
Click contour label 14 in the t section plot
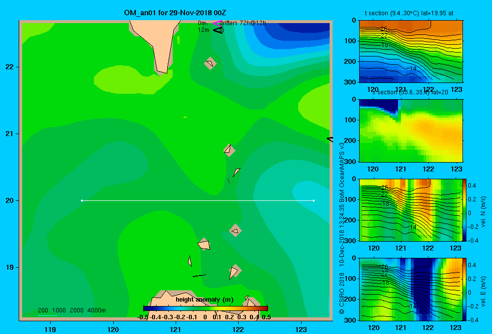coord(413,68)
